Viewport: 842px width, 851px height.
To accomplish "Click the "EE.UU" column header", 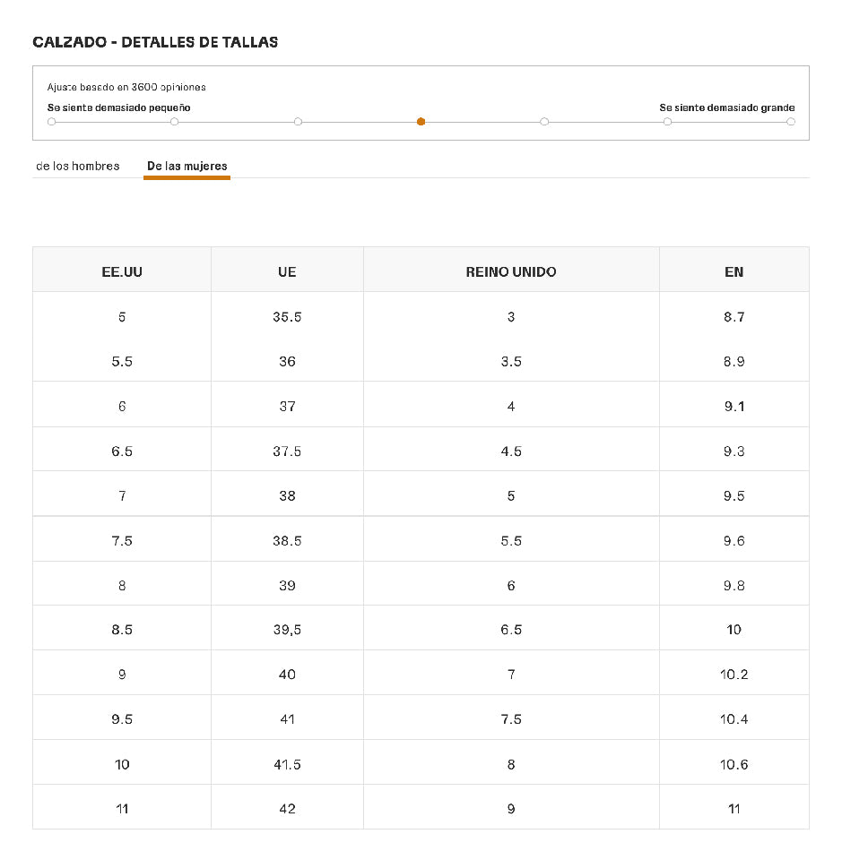I will (122, 271).
